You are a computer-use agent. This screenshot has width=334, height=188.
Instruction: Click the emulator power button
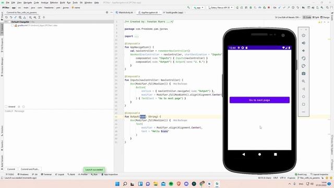click(304, 36)
